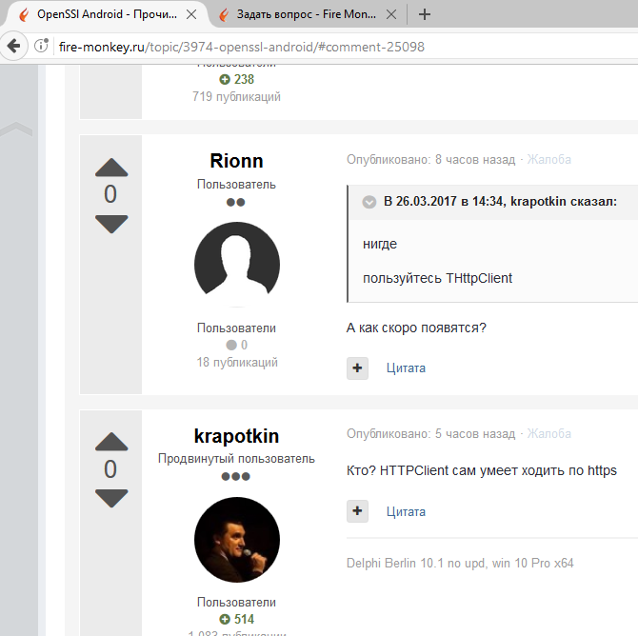Click Rionn's default avatar image
The width and height of the screenshot is (638, 636).
(x=237, y=265)
